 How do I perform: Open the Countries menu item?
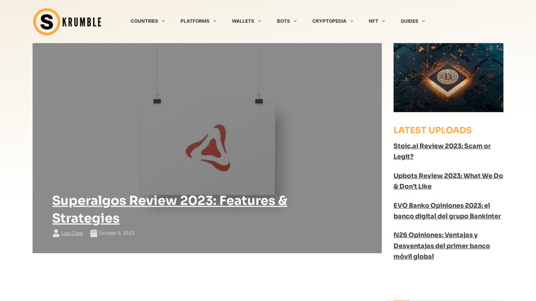[144, 21]
